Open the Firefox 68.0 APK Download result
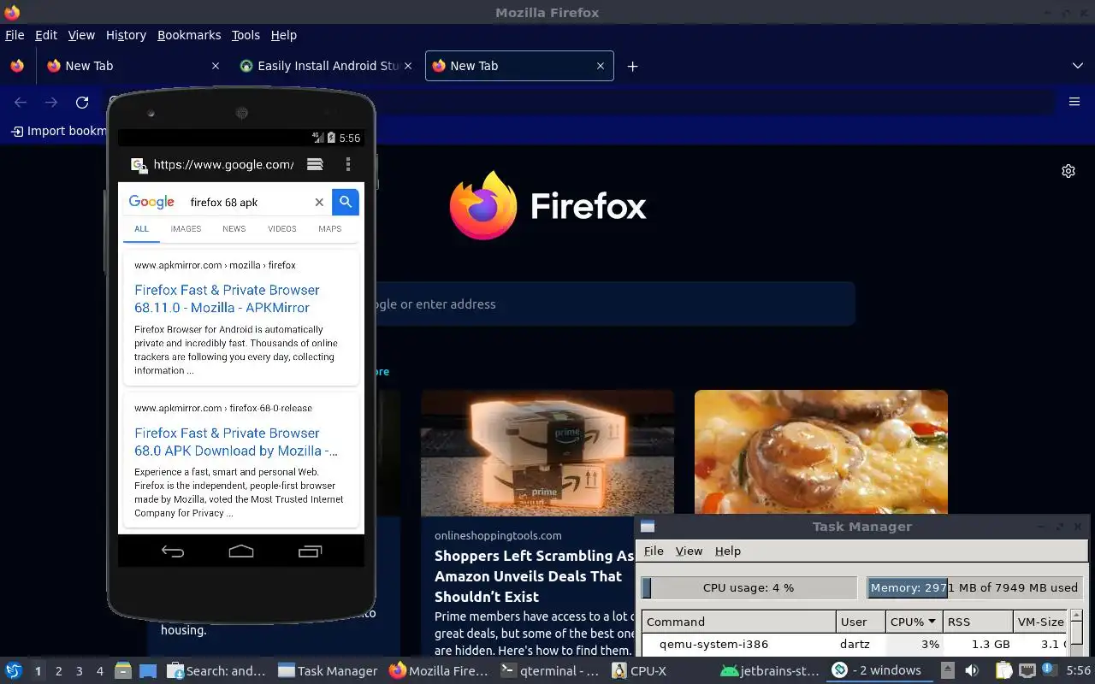 coord(235,441)
